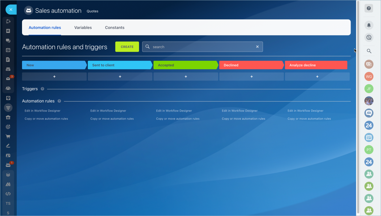Screen dimensions: 381x216
Task: Select the Declined stage header
Action: (252, 65)
